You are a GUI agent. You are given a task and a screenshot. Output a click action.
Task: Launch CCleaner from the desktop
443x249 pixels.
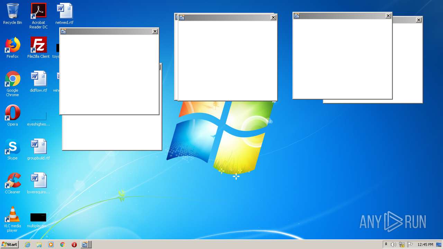(12, 183)
